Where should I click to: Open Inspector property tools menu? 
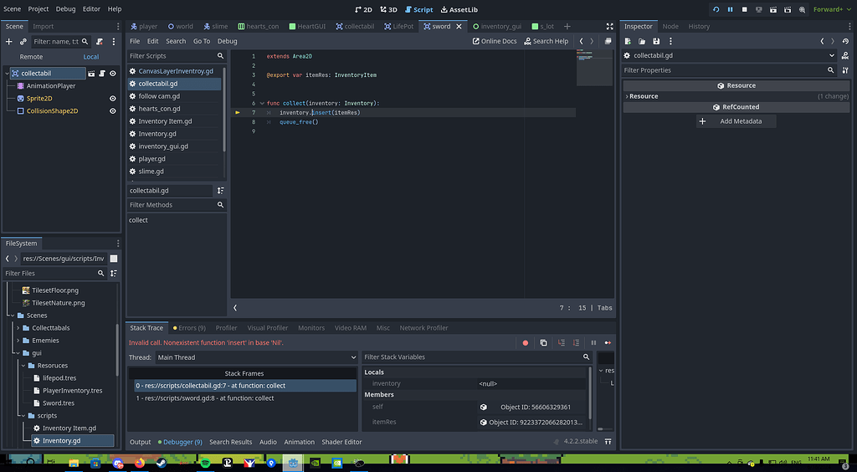(845, 70)
